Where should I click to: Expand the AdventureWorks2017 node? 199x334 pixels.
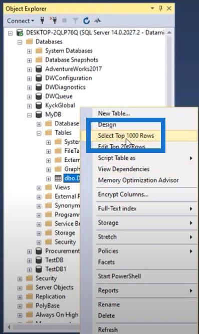[x=29, y=69]
